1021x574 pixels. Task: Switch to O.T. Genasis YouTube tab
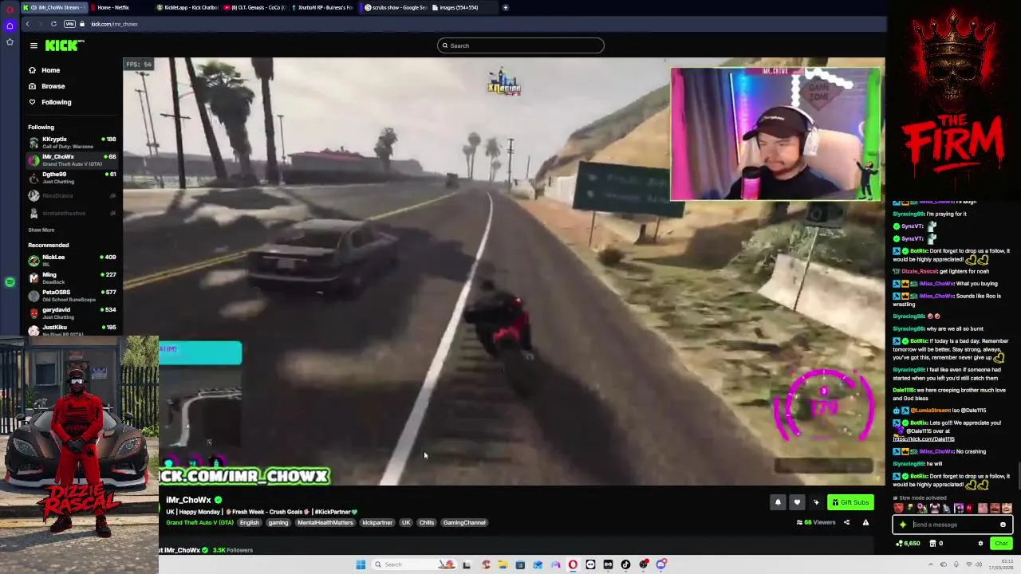[254, 7]
